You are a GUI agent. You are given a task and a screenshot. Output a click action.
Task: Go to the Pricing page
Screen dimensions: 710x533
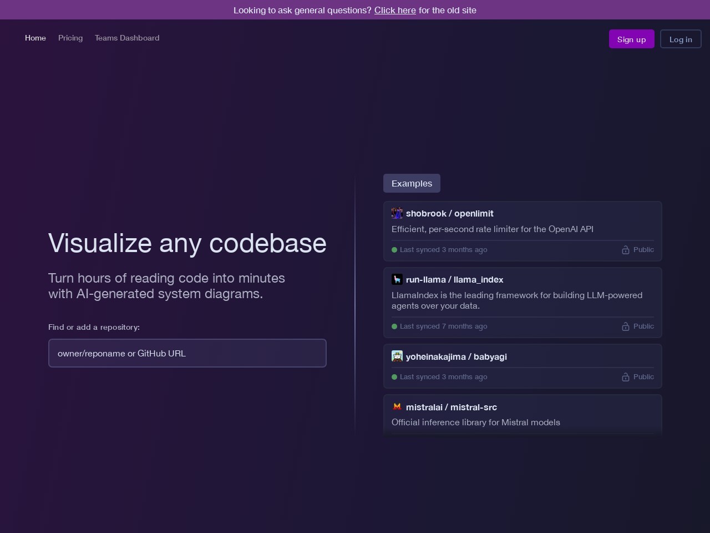(x=70, y=38)
